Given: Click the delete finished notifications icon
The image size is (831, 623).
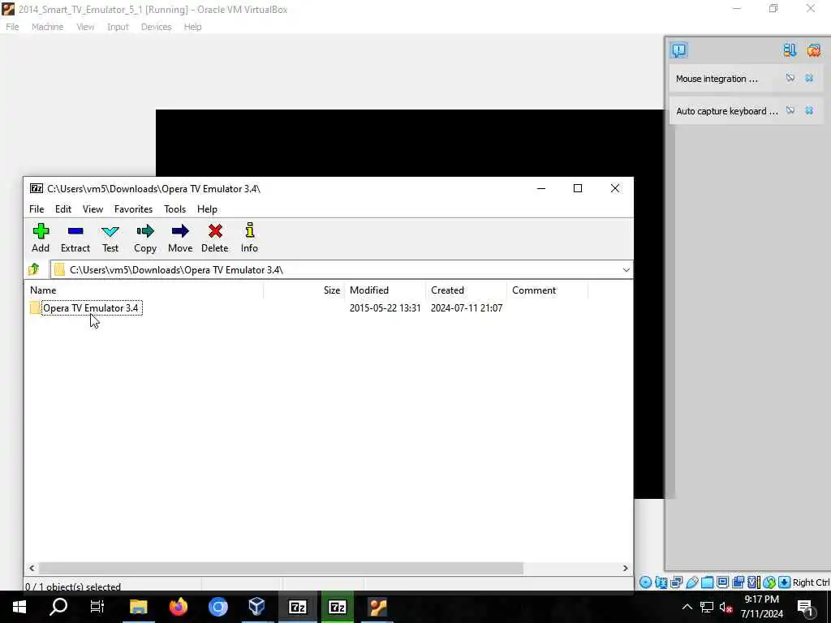Looking at the screenshot, I should (x=813, y=49).
